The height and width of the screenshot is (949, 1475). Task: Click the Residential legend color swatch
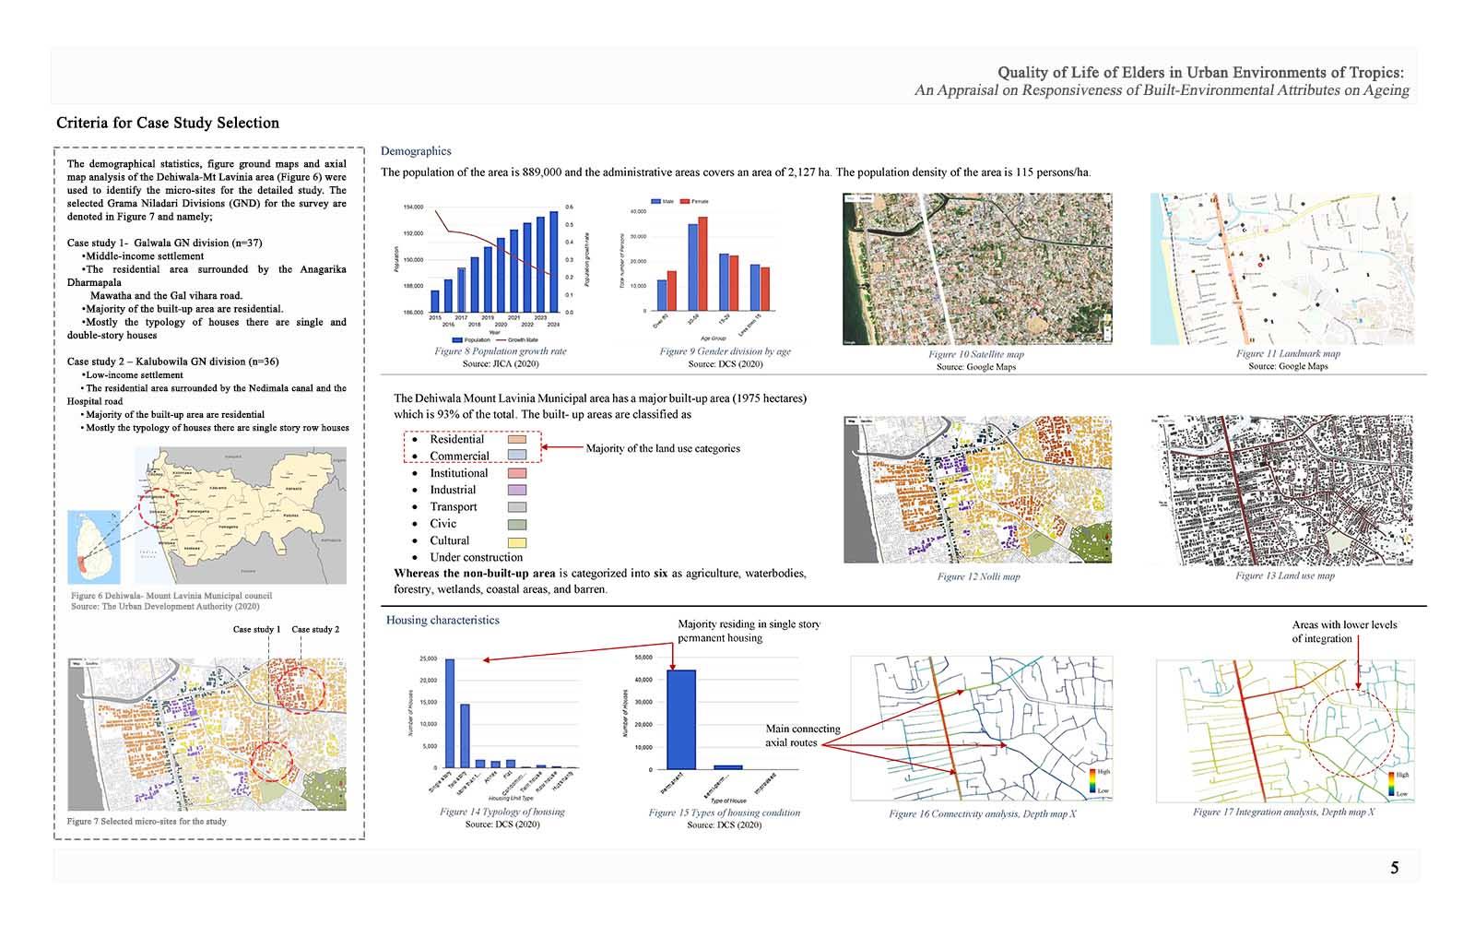(x=517, y=439)
